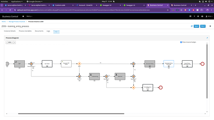Click the instance badge under Underwriting task
Viewport: 214px width, 120px height.
[x=95, y=81]
